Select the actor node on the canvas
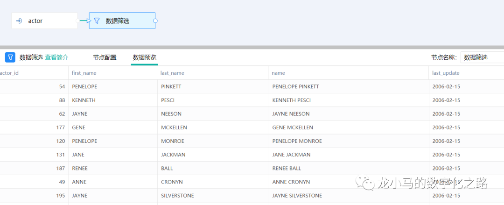504x205 pixels. click(x=44, y=21)
